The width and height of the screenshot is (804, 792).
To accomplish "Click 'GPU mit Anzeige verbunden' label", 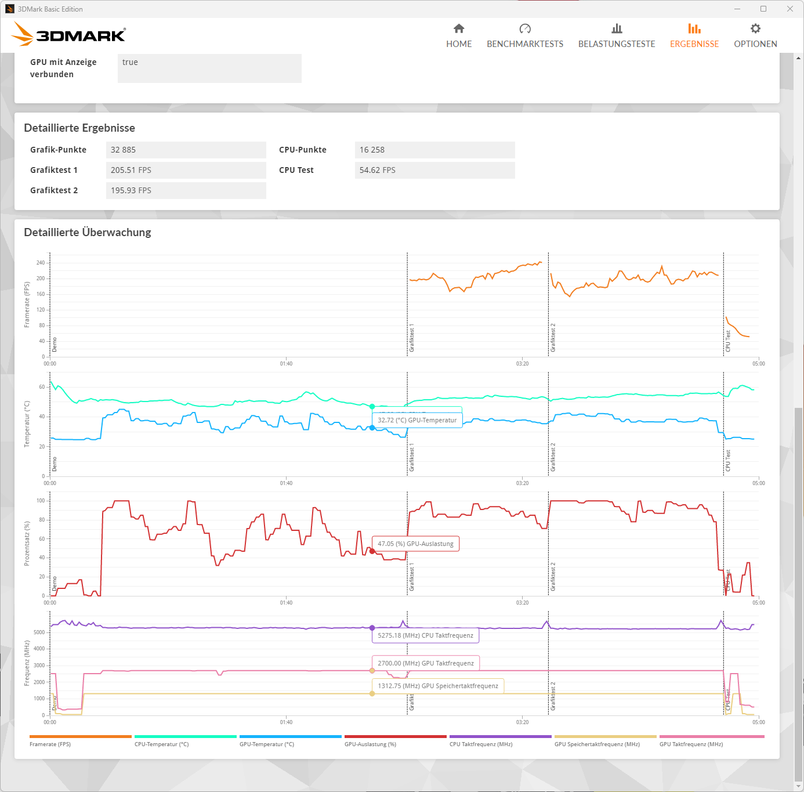I will 63,68.
